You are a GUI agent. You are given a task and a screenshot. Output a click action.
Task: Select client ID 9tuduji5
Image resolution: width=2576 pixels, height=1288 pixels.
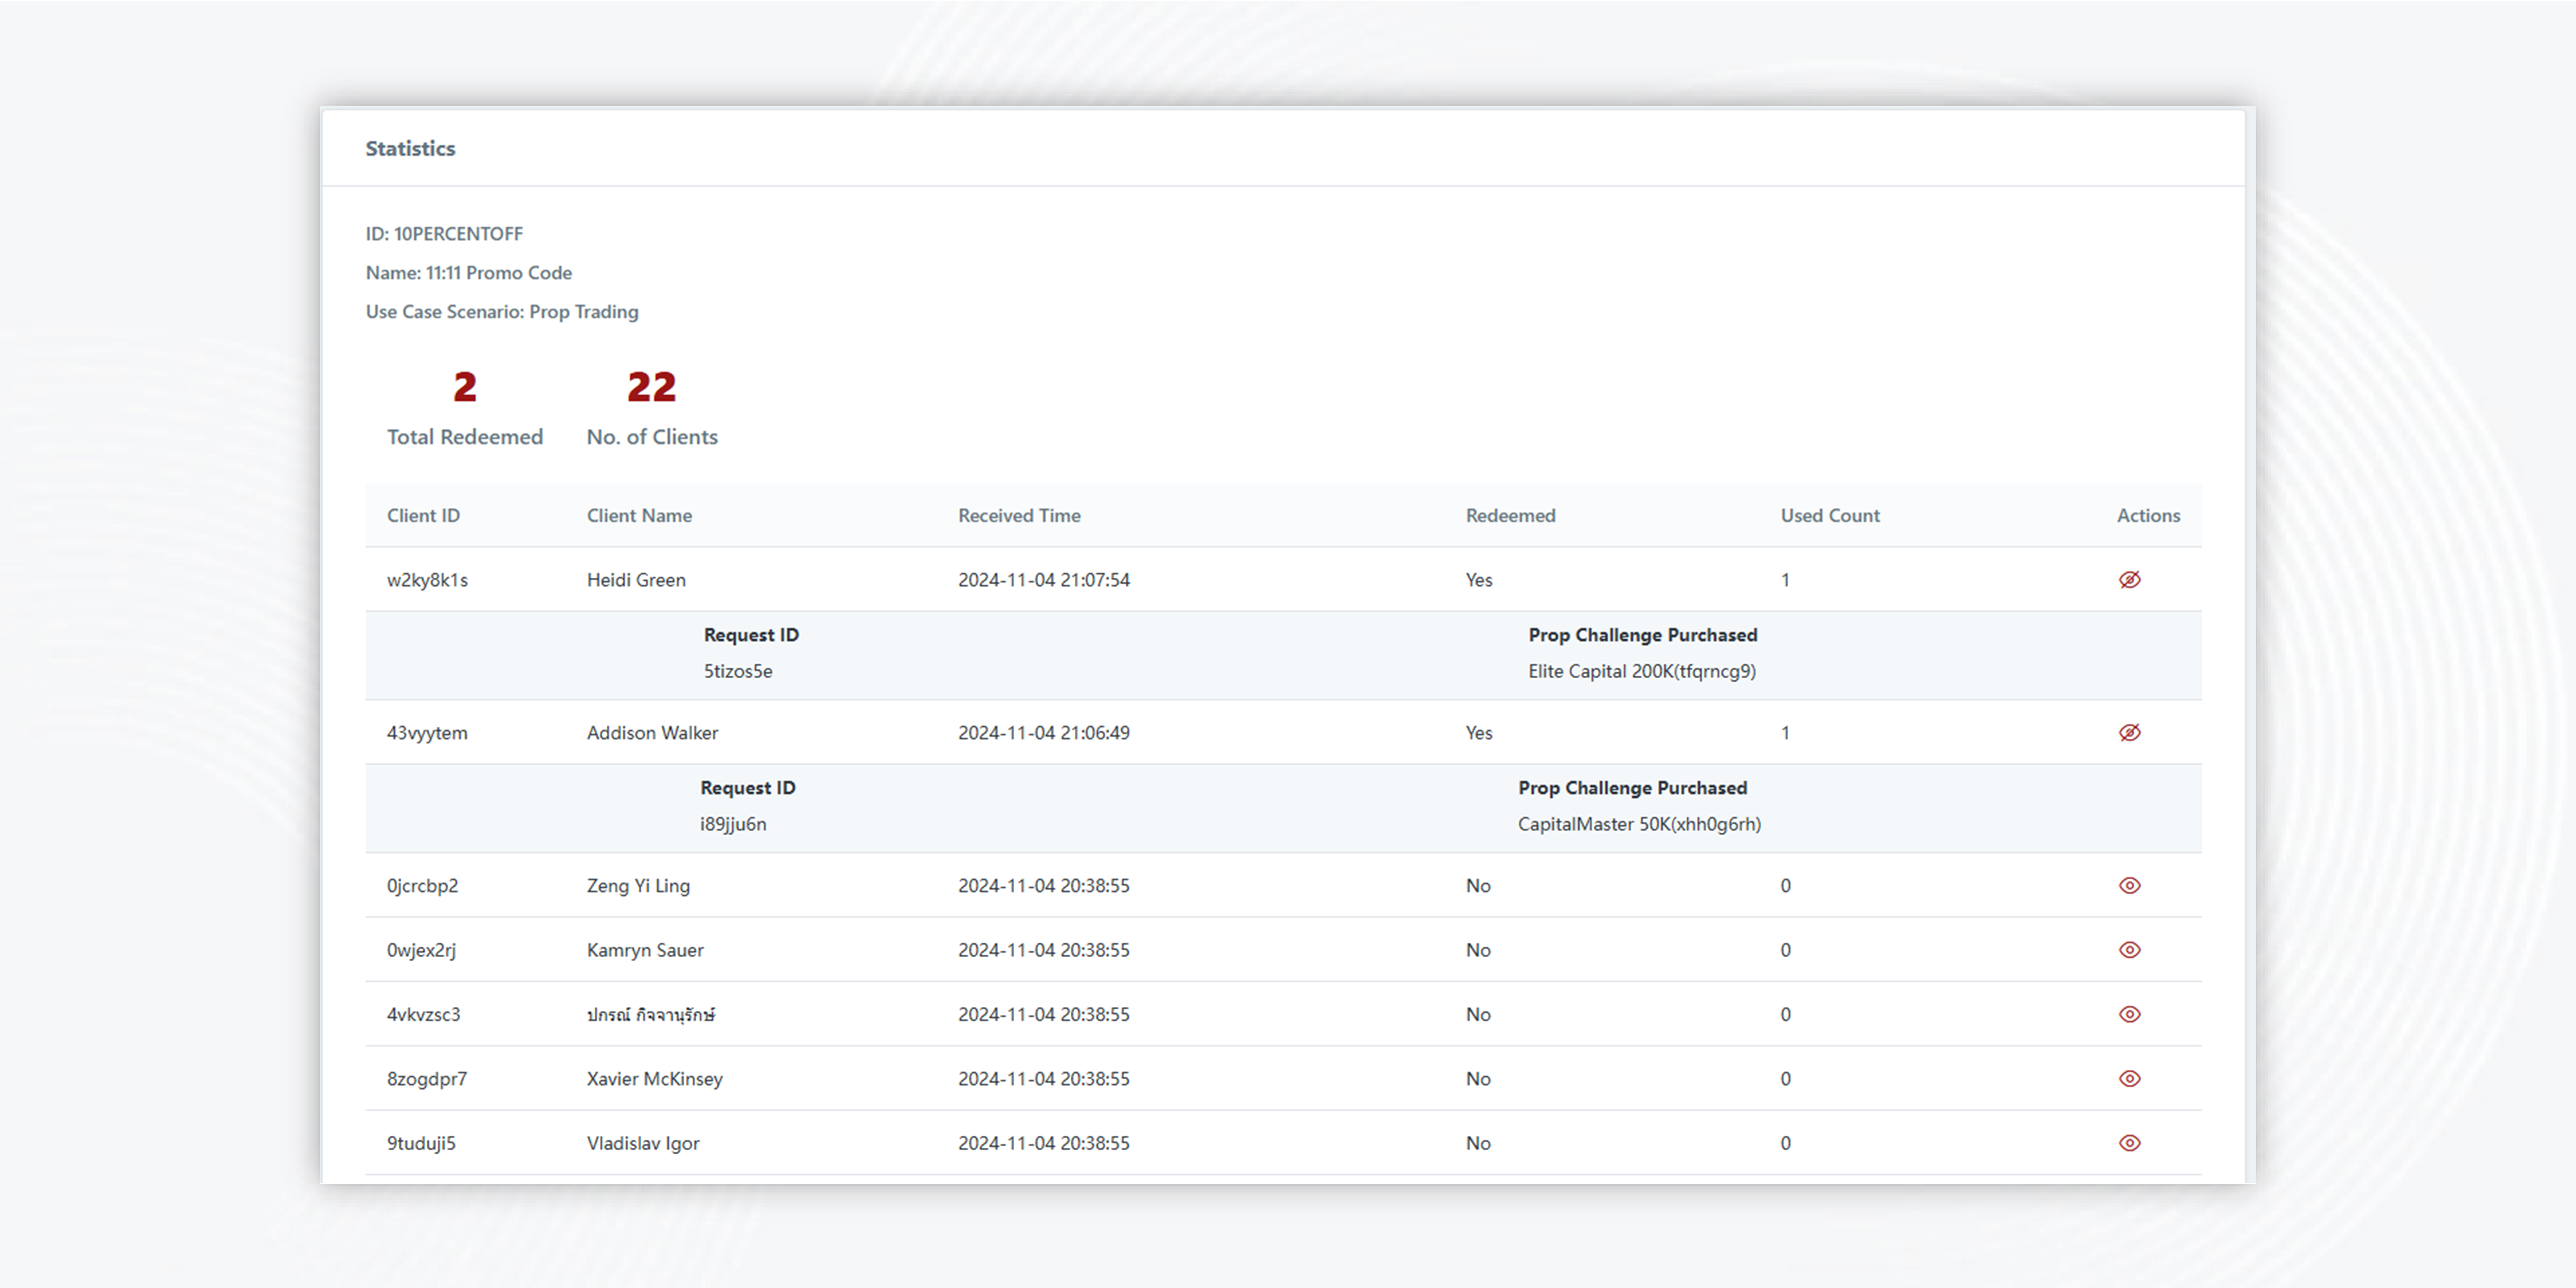click(x=421, y=1143)
